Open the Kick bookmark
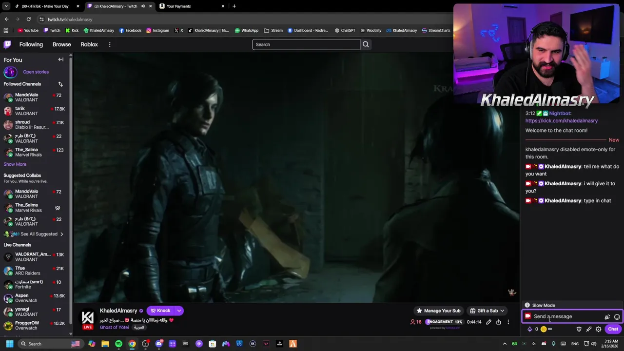The height and width of the screenshot is (351, 624). [x=72, y=30]
